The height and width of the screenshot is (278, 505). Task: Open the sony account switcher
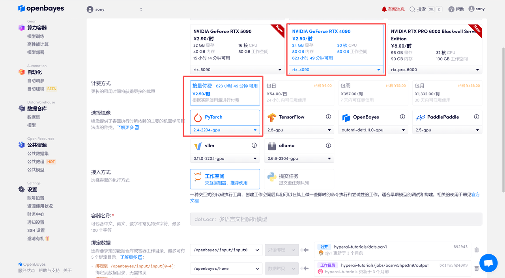pyautogui.click(x=114, y=9)
